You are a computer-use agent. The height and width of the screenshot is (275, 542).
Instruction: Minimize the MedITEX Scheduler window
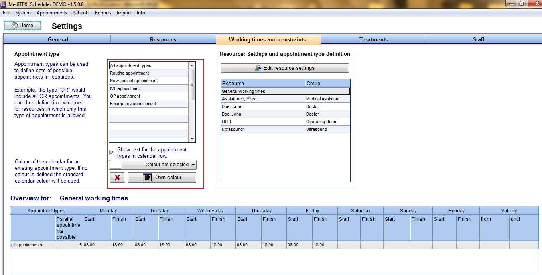click(x=511, y=3)
